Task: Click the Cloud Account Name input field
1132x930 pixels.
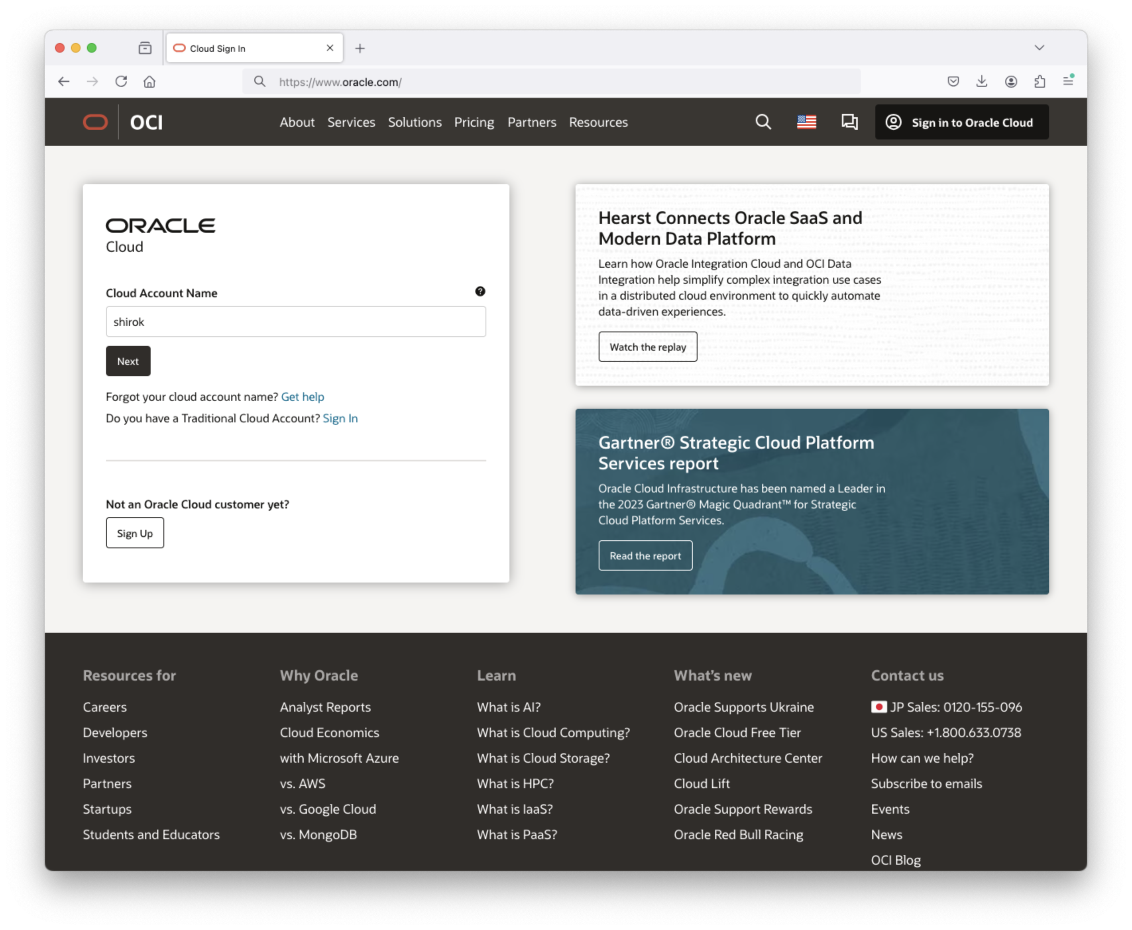Action: coord(296,322)
